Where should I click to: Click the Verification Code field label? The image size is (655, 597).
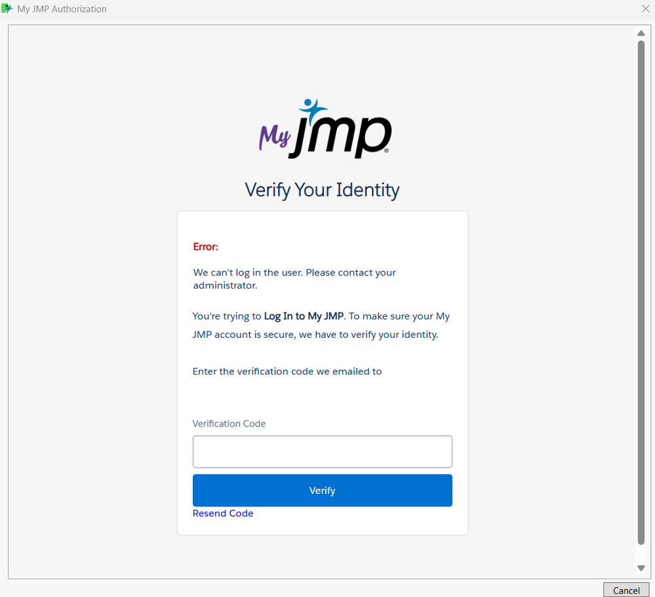click(x=229, y=423)
